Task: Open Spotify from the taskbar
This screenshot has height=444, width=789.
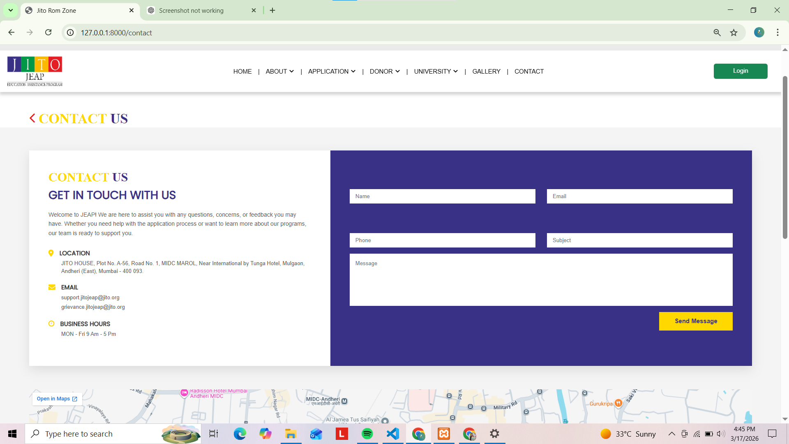Action: tap(367, 434)
